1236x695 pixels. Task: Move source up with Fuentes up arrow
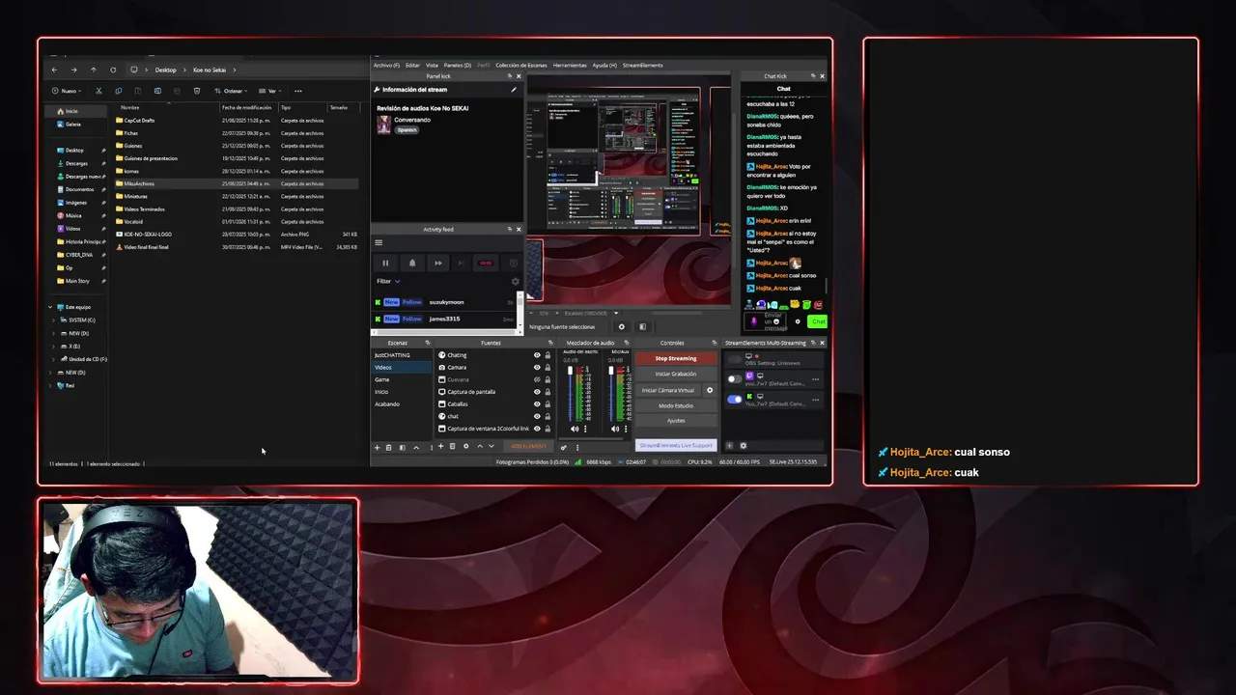tap(480, 446)
